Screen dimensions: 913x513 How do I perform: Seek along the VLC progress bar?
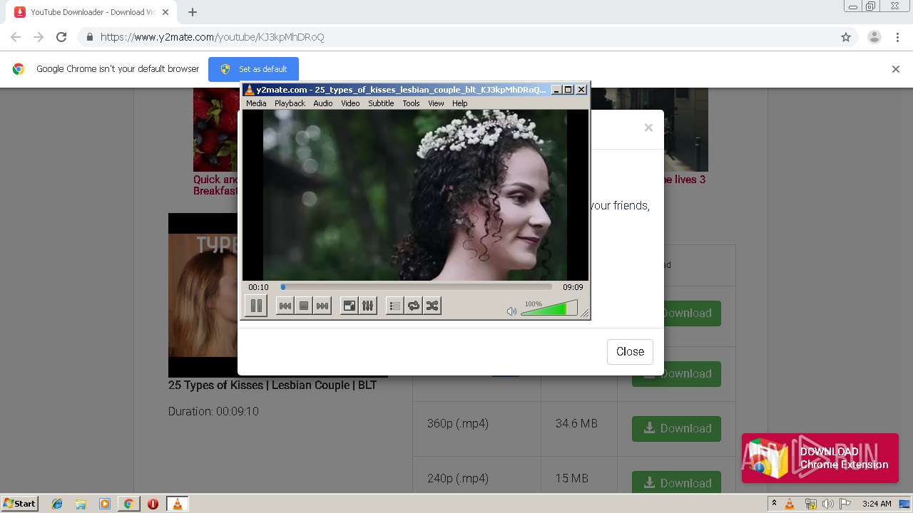pos(417,287)
